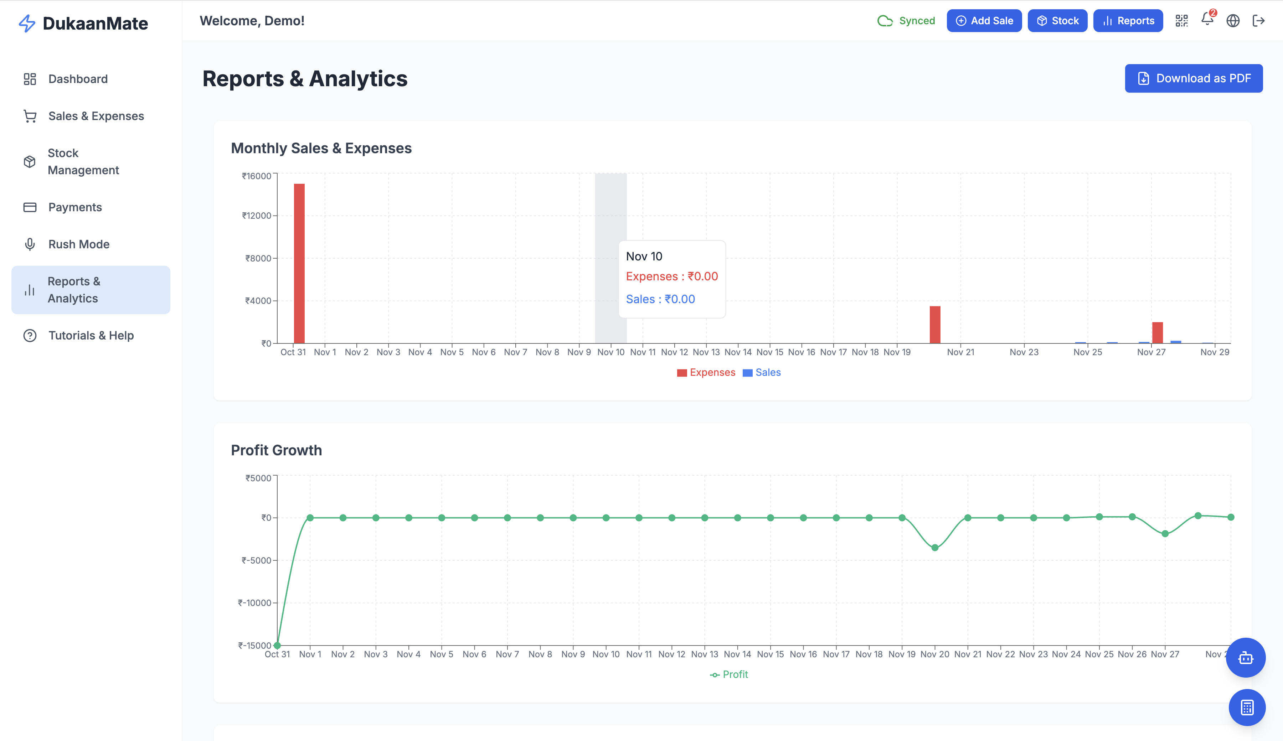Click the globe language icon

tap(1233, 21)
